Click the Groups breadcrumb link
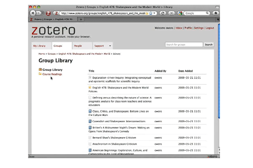253x168 pixels. [x=52, y=54]
